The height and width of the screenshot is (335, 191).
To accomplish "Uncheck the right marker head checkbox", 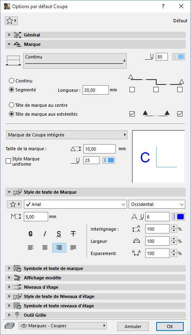I will coord(180,114).
